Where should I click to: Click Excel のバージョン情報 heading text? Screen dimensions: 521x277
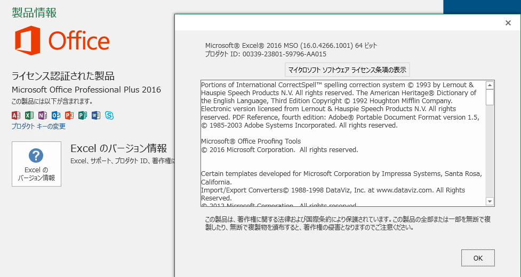[x=118, y=148]
